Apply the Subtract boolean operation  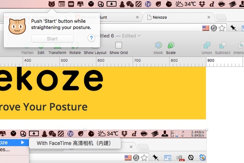tap(222, 48)
